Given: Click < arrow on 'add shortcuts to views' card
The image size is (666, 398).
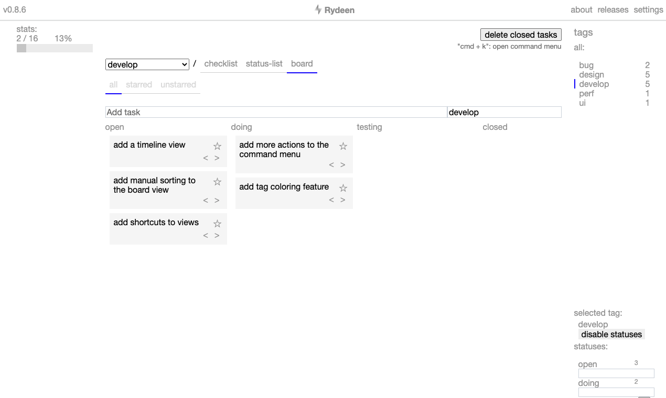Looking at the screenshot, I should 206,236.
